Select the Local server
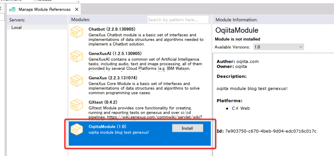334x156 pixels. [x=16, y=27]
